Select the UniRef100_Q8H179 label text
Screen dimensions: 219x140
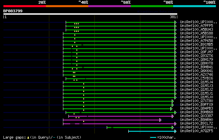[196, 60]
